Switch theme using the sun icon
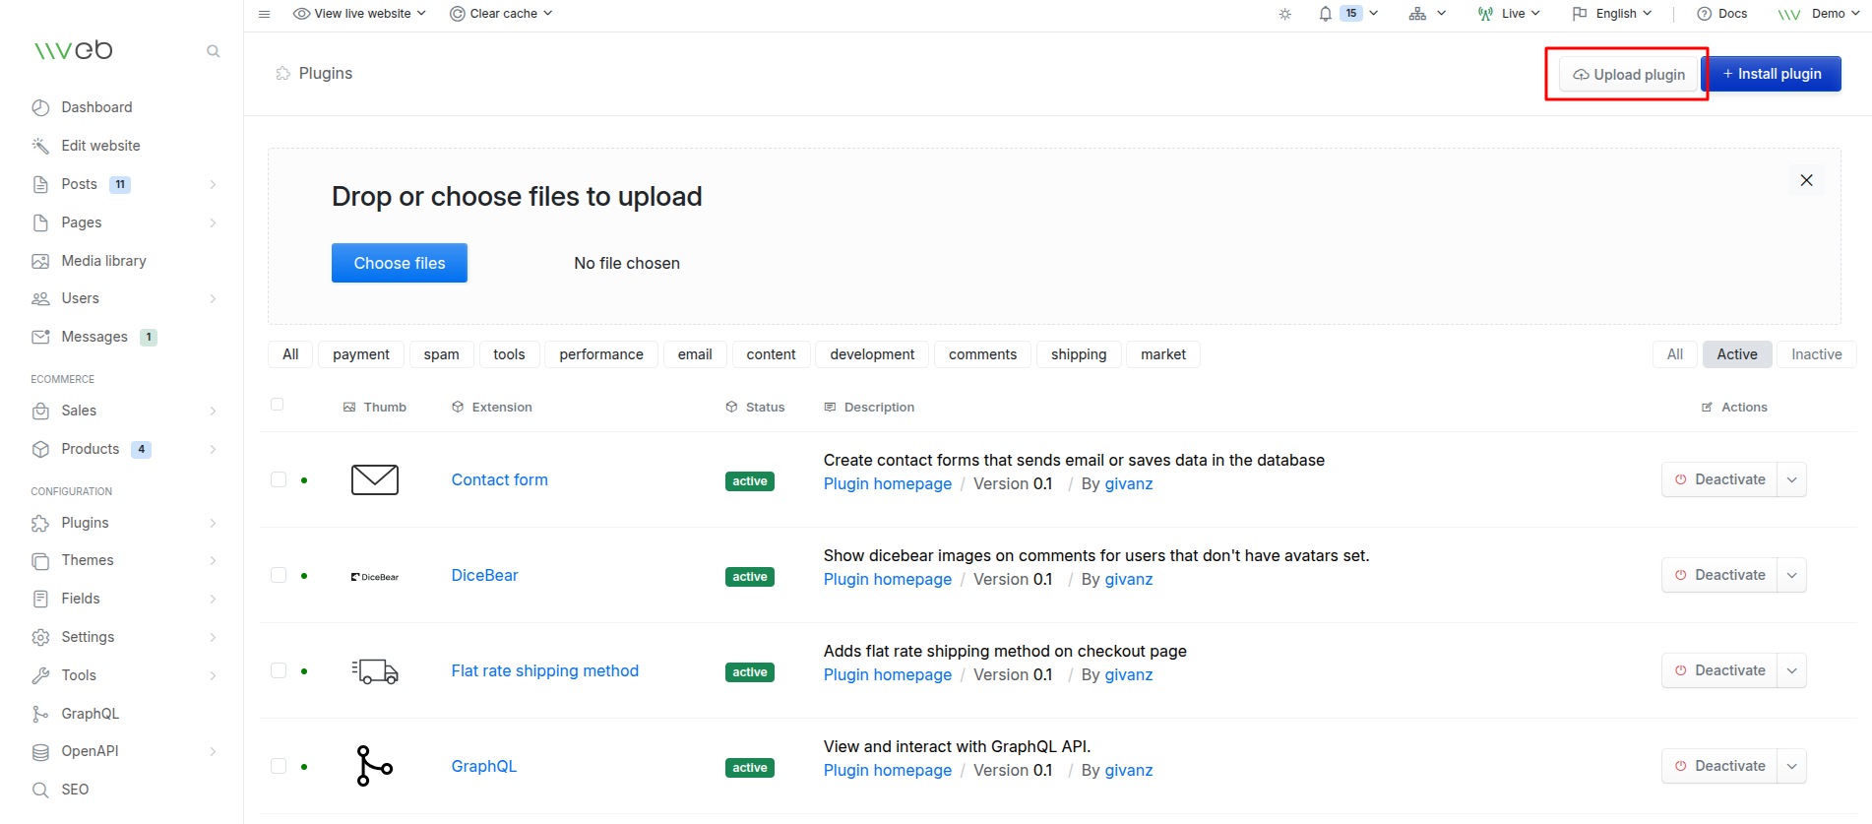Image resolution: width=1872 pixels, height=824 pixels. tap(1284, 14)
